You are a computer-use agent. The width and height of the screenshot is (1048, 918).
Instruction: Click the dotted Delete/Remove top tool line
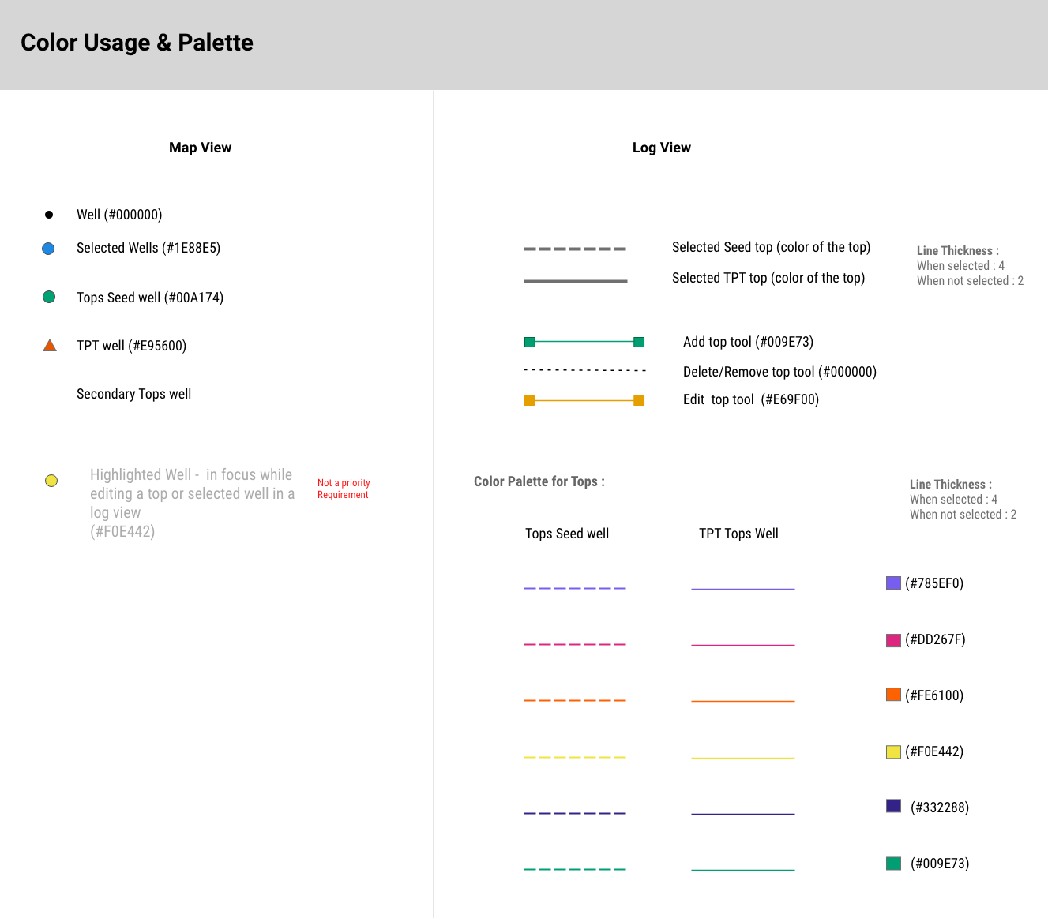tap(584, 370)
